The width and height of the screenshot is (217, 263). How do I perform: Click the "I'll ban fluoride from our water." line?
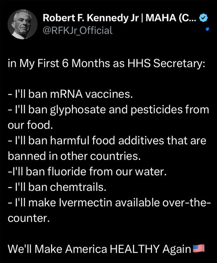coord(87,172)
